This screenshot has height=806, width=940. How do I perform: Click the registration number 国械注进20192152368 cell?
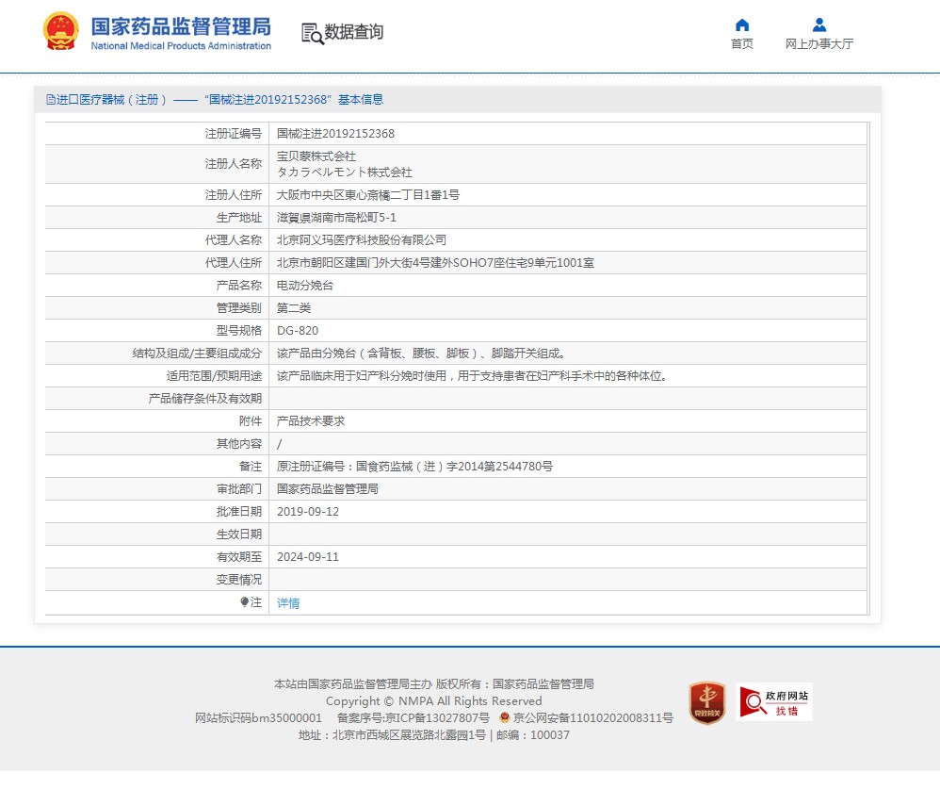point(335,134)
